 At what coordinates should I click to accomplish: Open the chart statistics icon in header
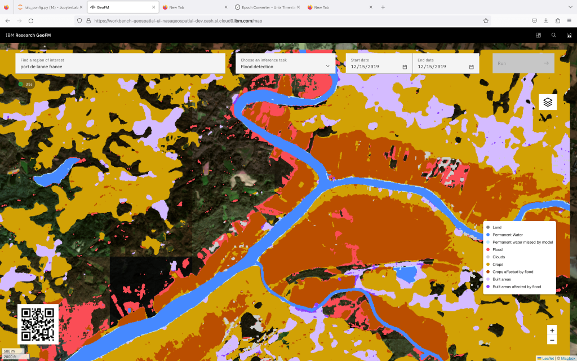click(569, 36)
